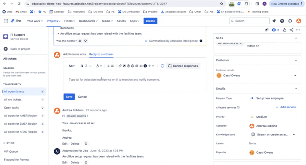Insert an @ mention from toolbar

(x=128, y=66)
